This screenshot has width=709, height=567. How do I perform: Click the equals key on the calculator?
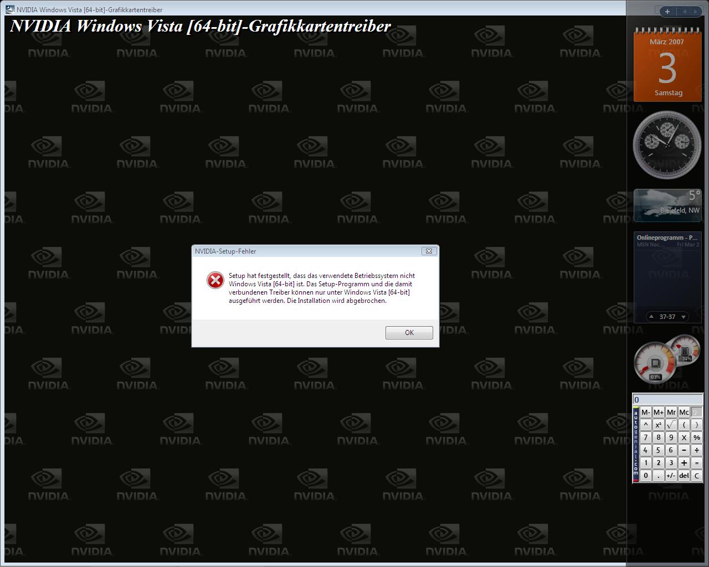click(x=697, y=463)
